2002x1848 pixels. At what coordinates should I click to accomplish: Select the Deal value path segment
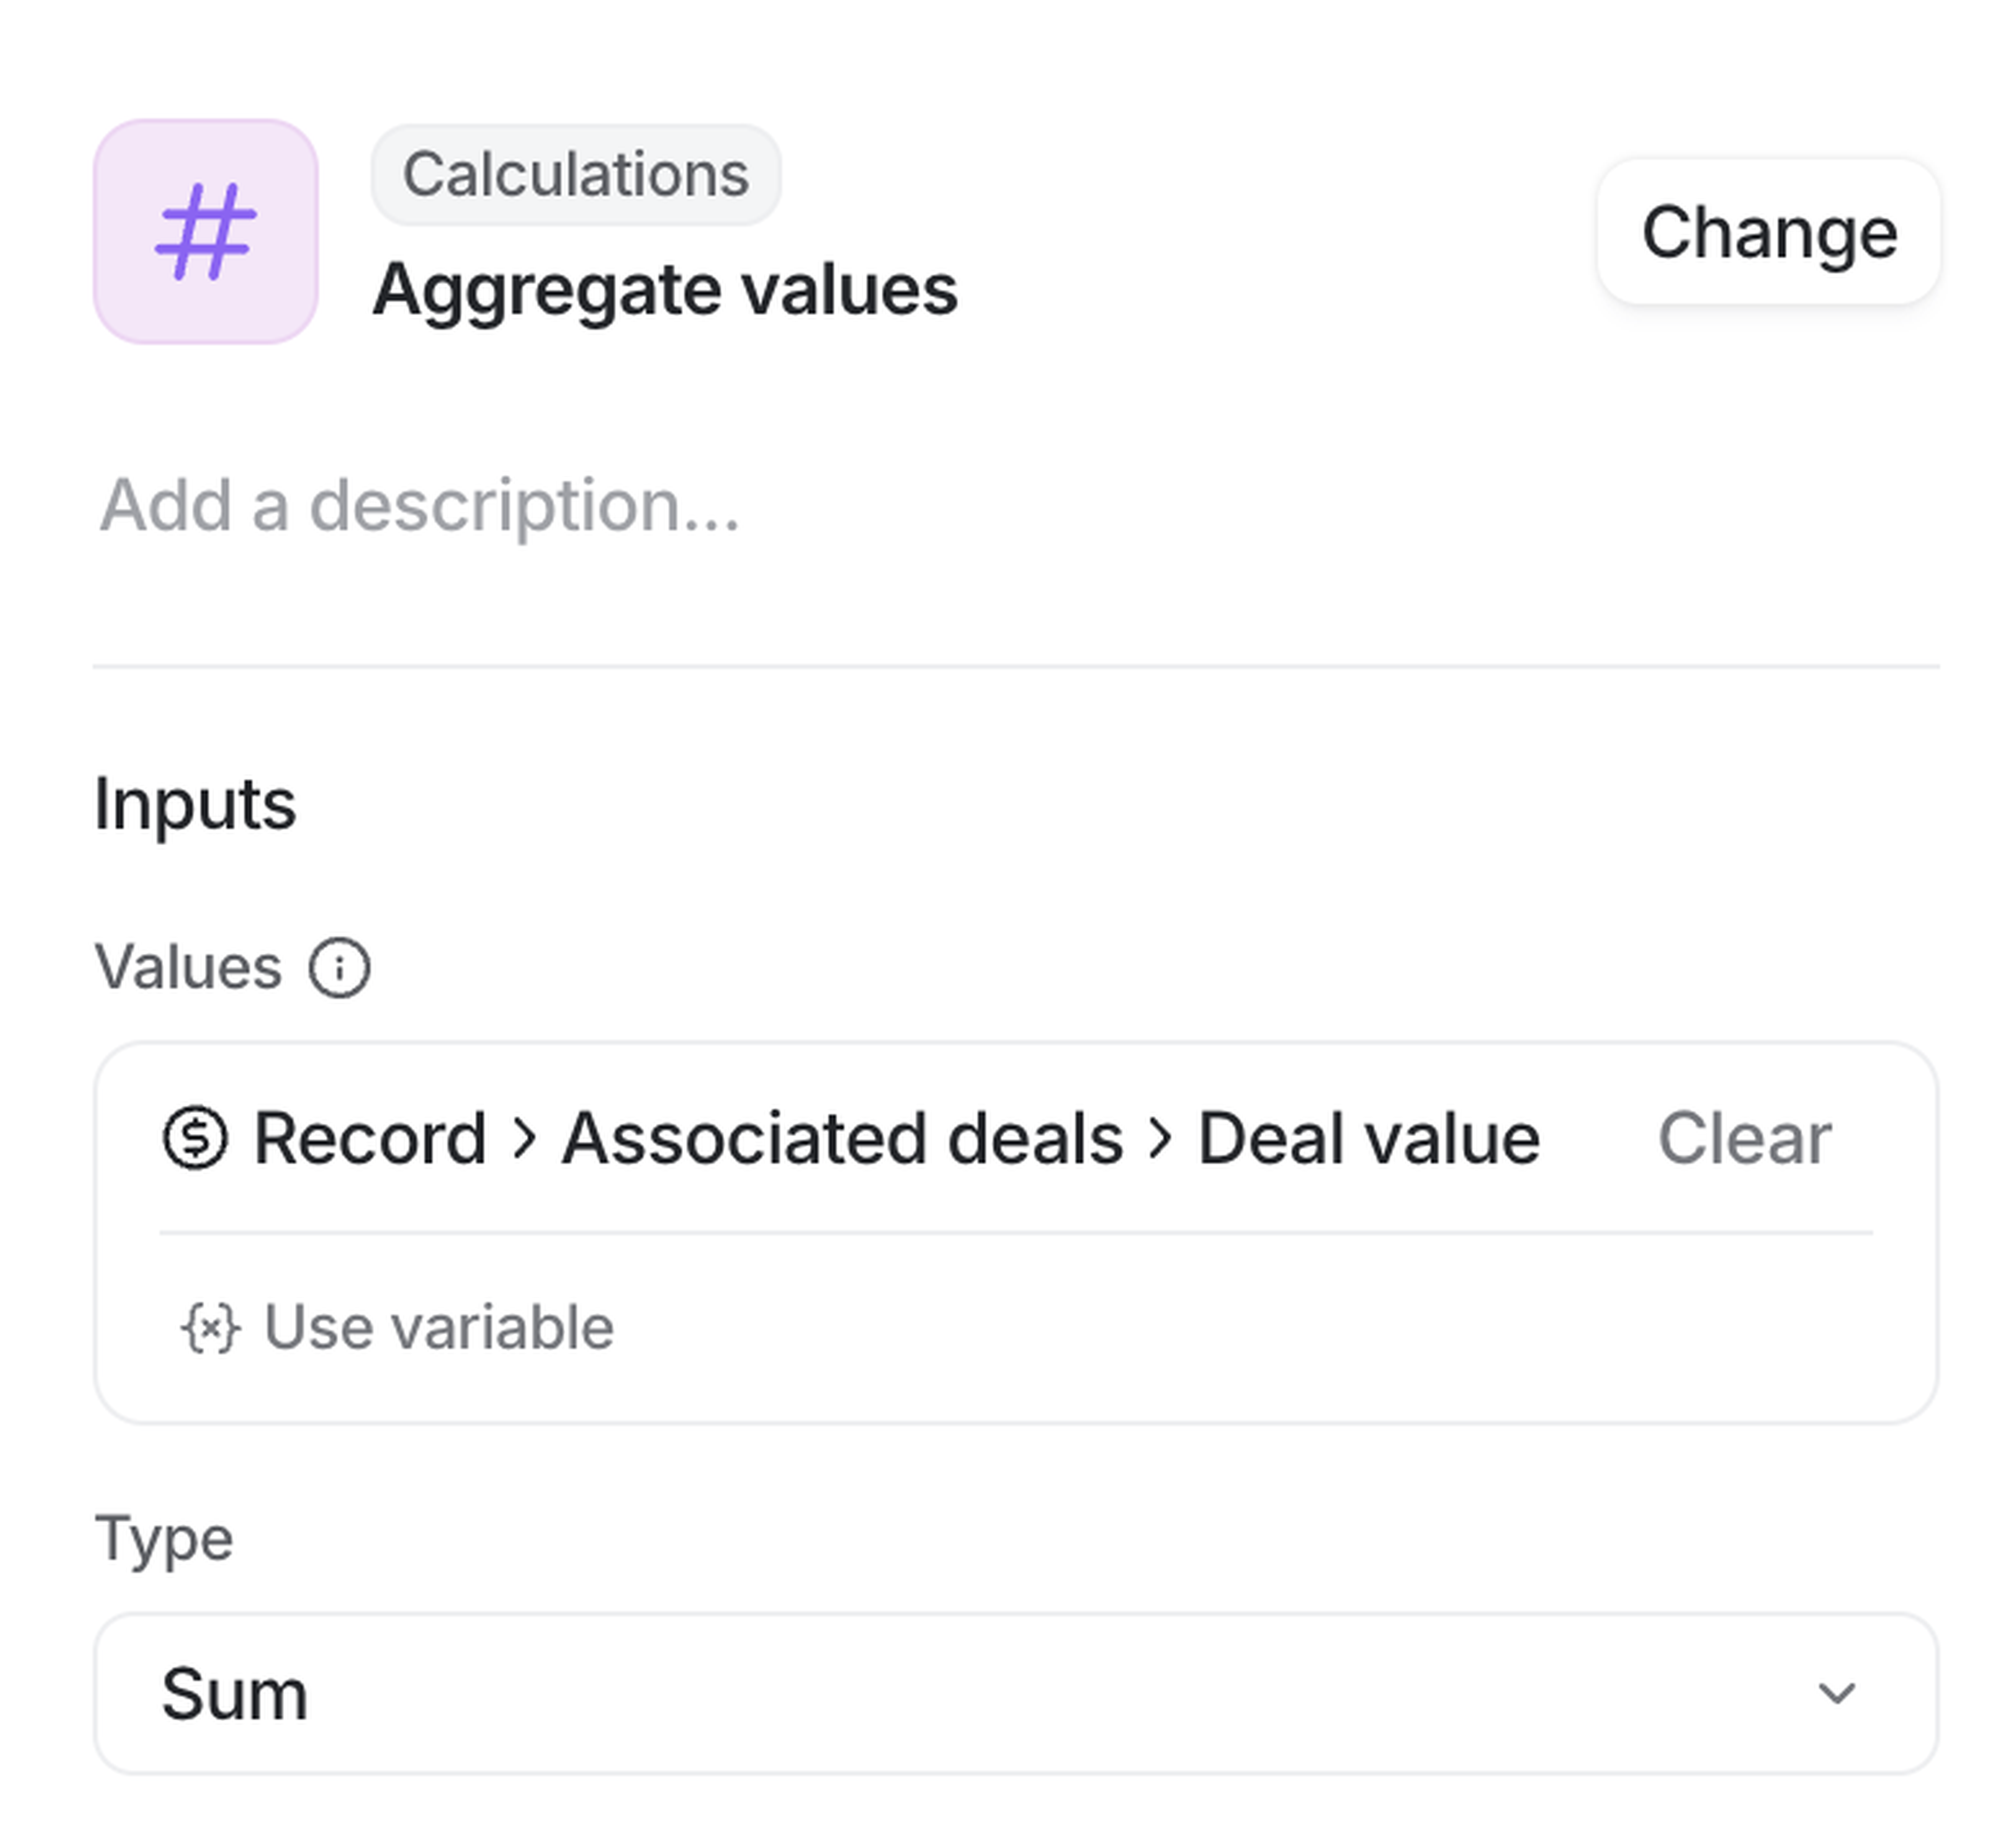tap(1368, 1138)
